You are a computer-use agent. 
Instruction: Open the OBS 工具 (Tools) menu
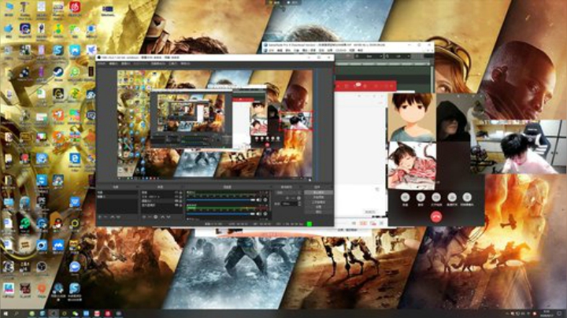(x=172, y=64)
